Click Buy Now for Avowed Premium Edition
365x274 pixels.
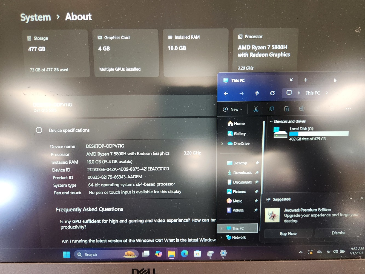288,233
